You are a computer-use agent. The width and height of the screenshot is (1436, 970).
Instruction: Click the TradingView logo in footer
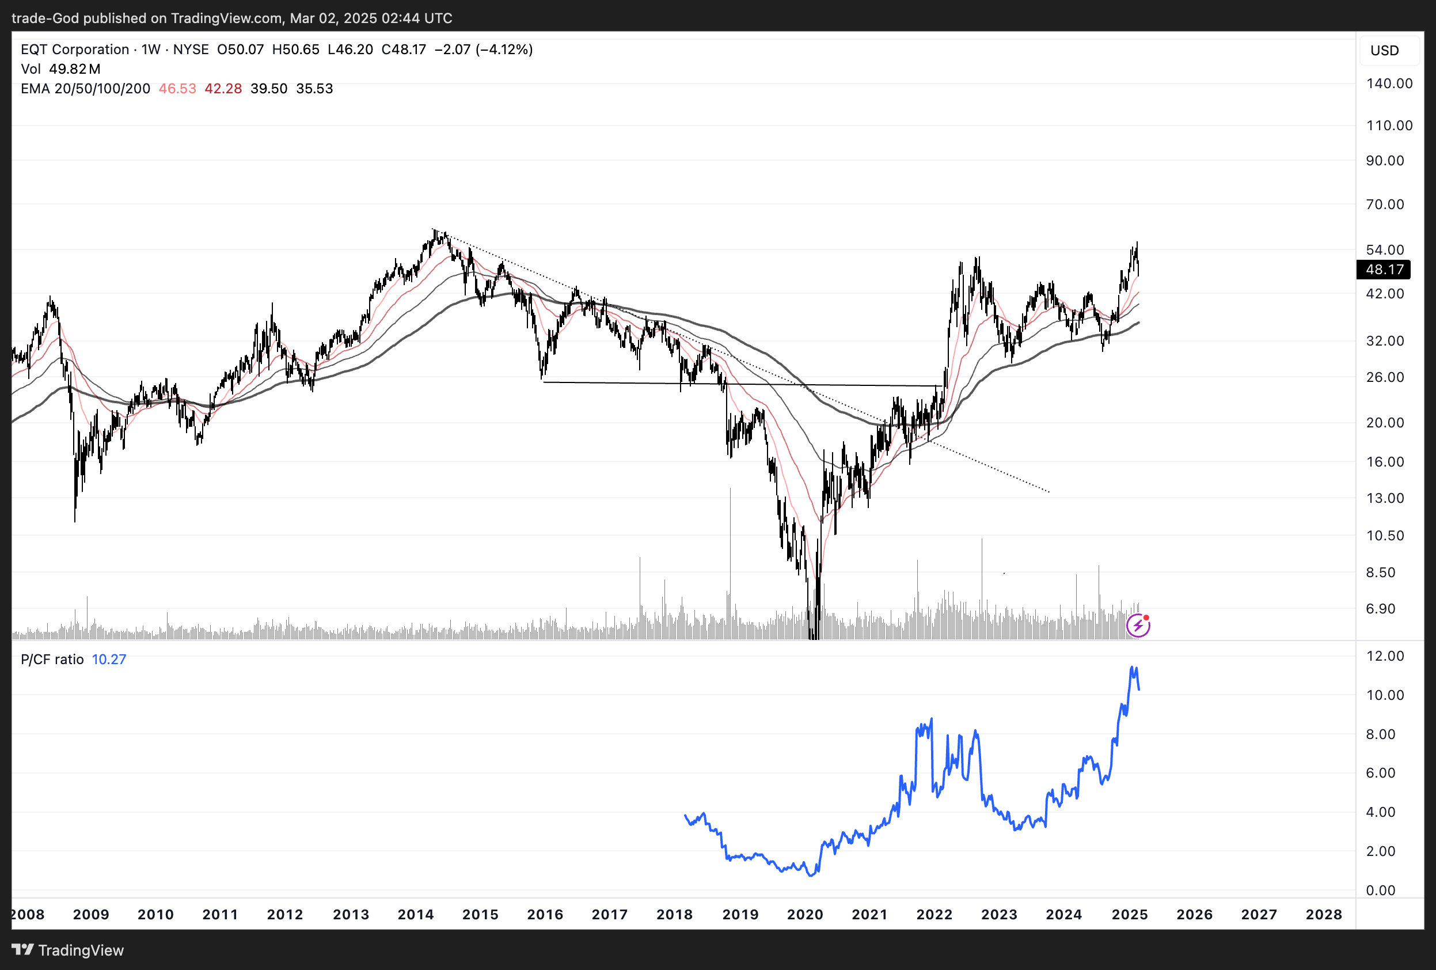68,950
